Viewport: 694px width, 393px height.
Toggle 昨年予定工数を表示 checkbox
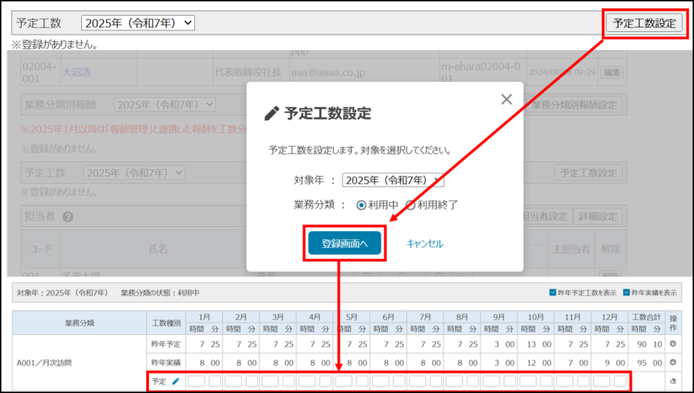click(552, 293)
